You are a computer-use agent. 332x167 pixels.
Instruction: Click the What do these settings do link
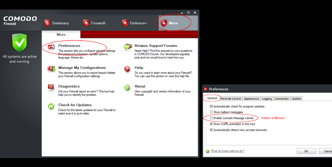coord(227,151)
